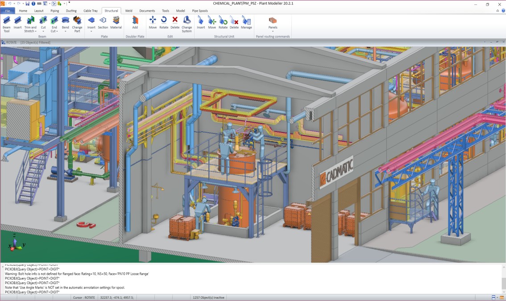The height and width of the screenshot is (301, 506).
Task: Select Rotate in the Edit group
Action: tap(164, 23)
